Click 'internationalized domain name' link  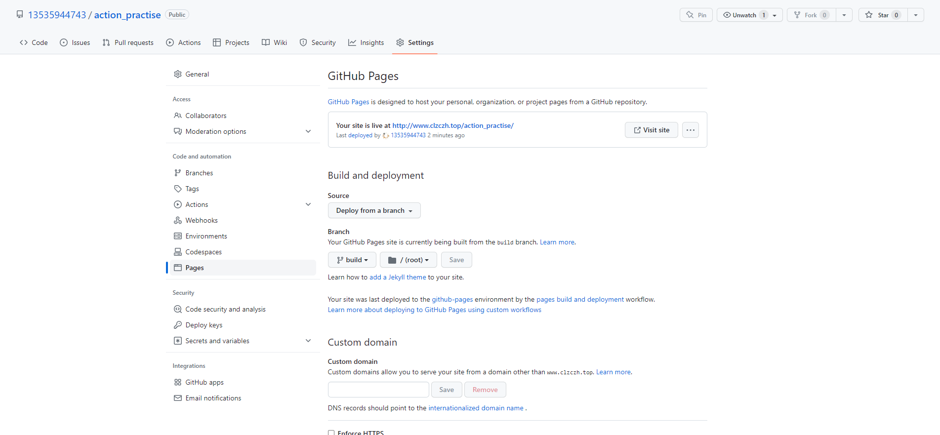click(476, 408)
